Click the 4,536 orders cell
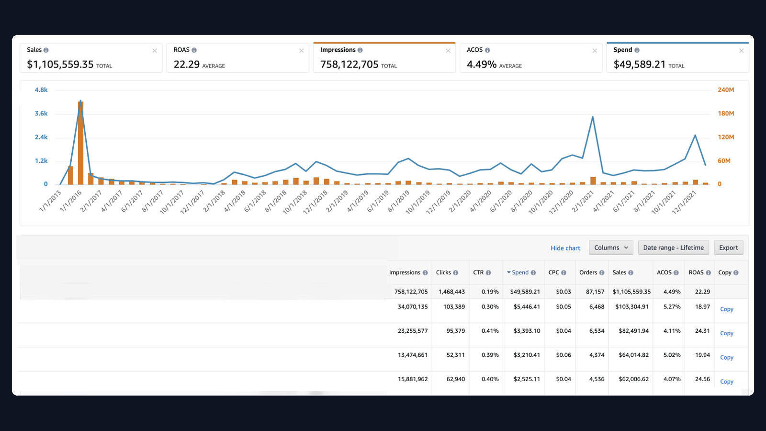 597,379
